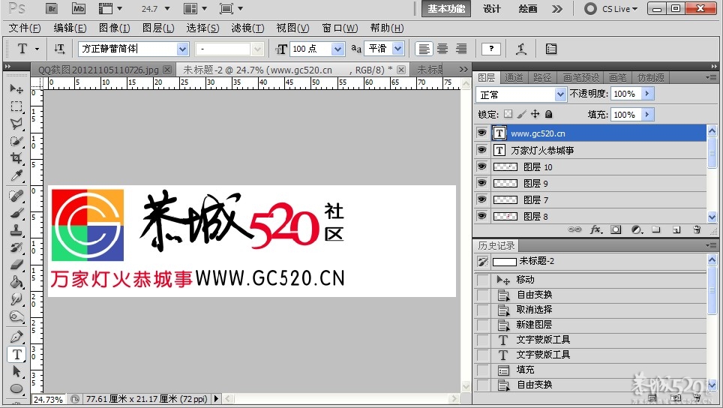
Task: Link layers using the chain icon
Action: coord(574,229)
